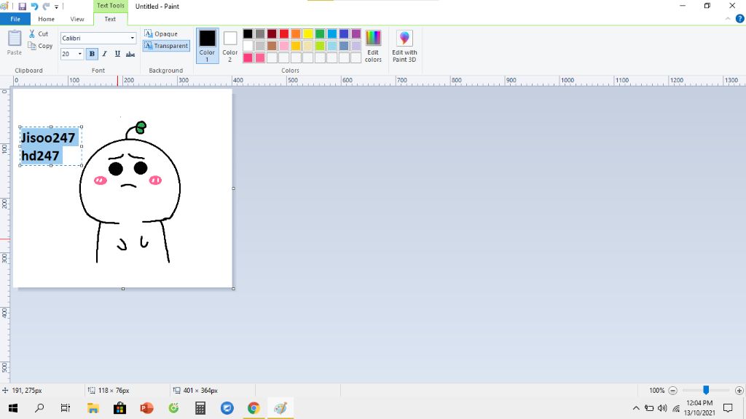746x419 pixels.
Task: Open PowerPoint from taskbar
Action: coord(146,408)
